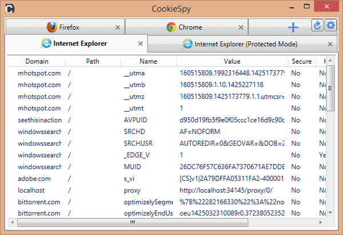Select the __utmt cookie name
Image resolution: width=343 pixels, height=235 pixels.
(x=134, y=108)
